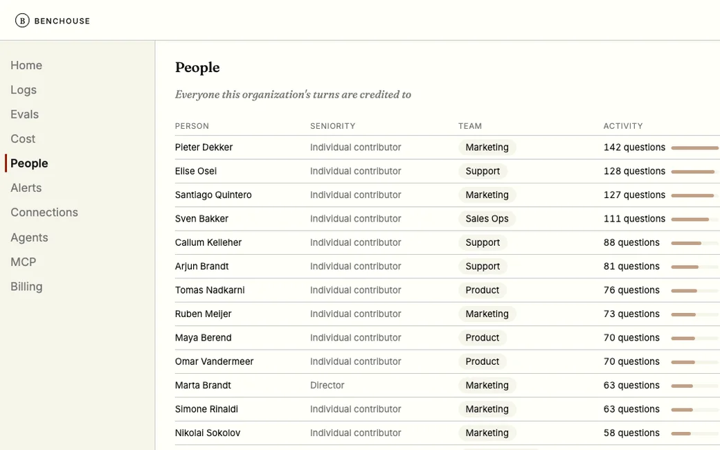The image size is (720, 450).
Task: Click Product tag for Maya Berend
Action: click(482, 338)
